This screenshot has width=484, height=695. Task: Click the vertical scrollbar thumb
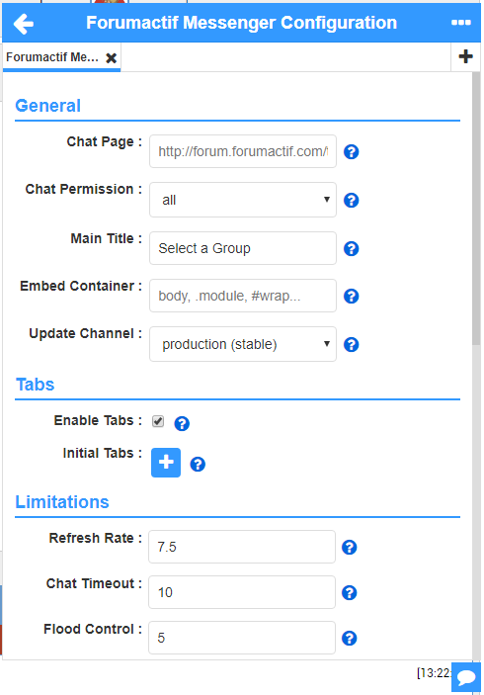[x=476, y=209]
